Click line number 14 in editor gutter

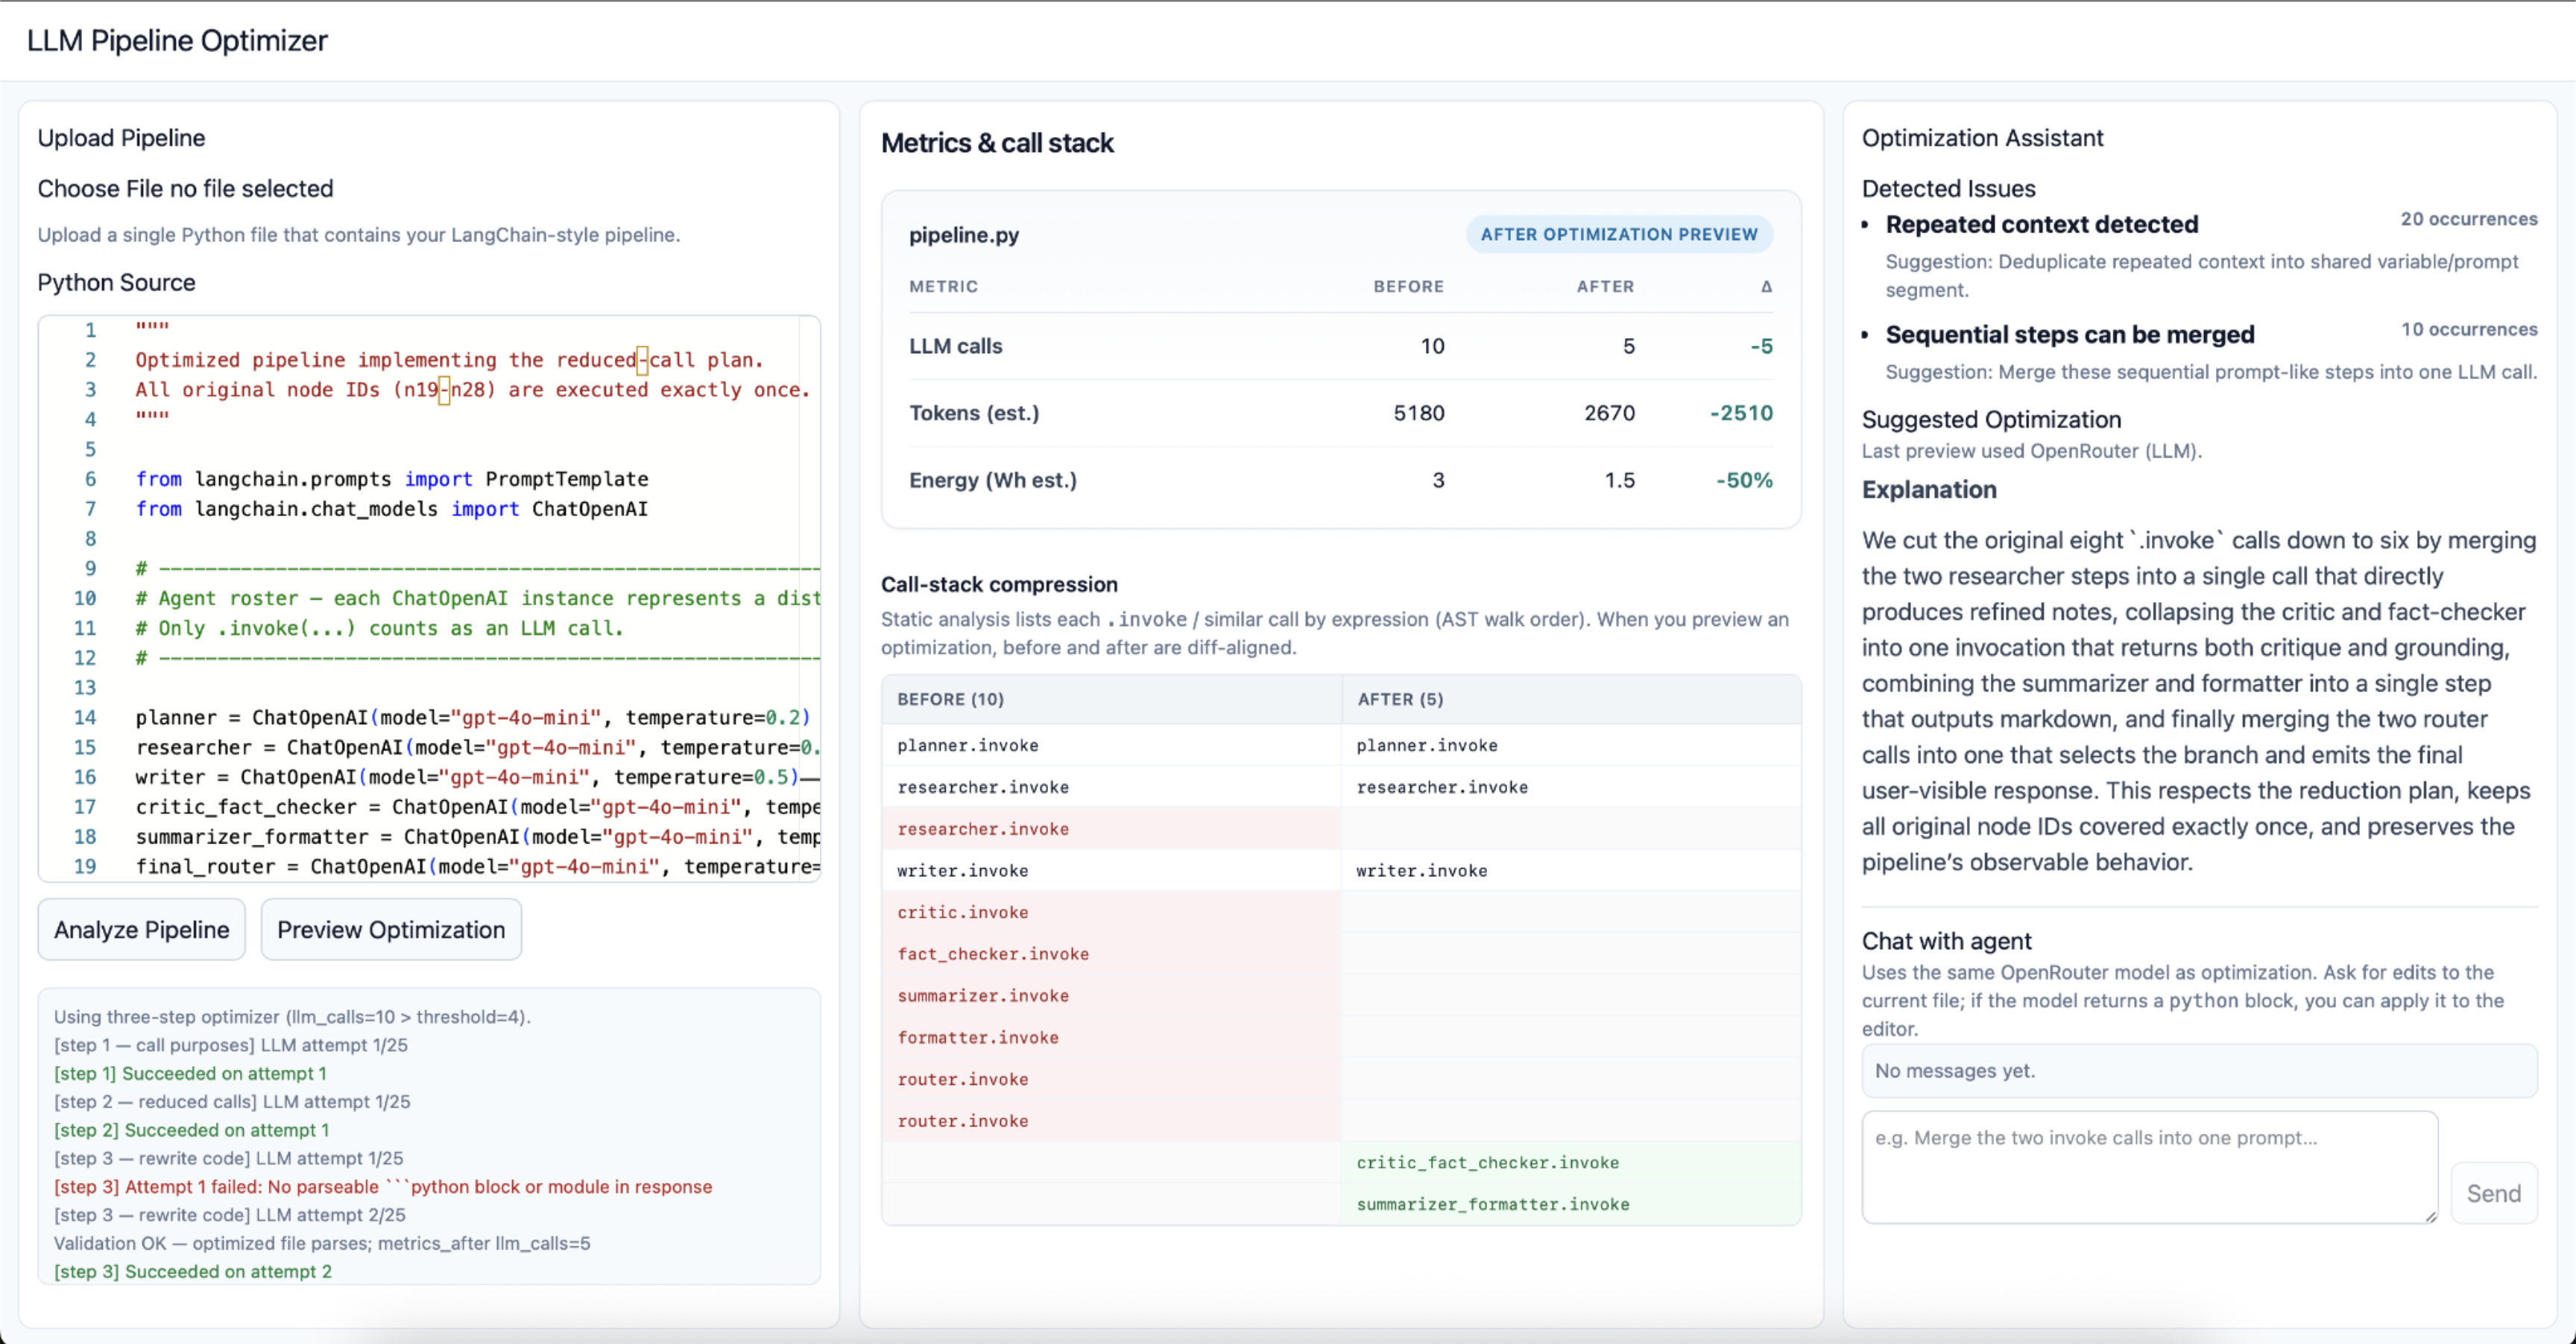click(x=85, y=717)
